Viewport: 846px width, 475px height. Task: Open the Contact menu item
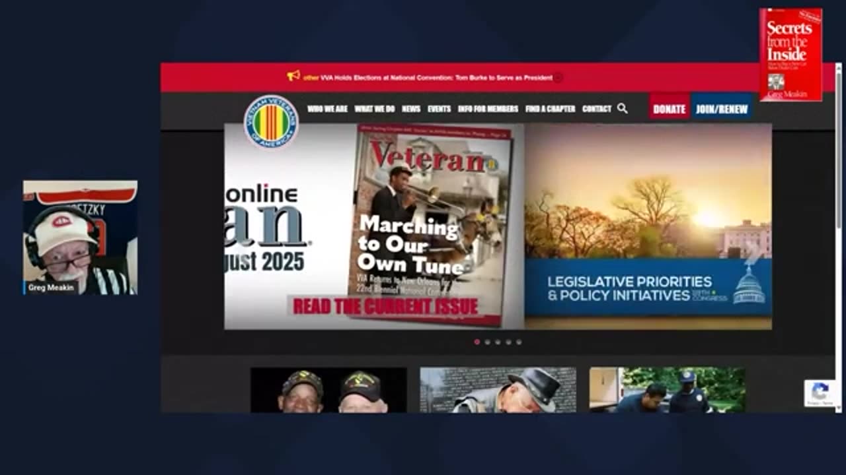[x=597, y=109]
